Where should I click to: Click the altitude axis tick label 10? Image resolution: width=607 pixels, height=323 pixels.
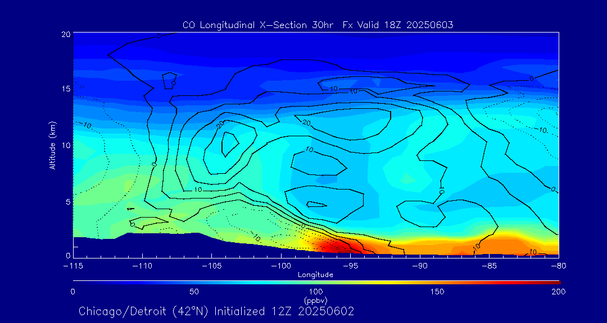66,145
